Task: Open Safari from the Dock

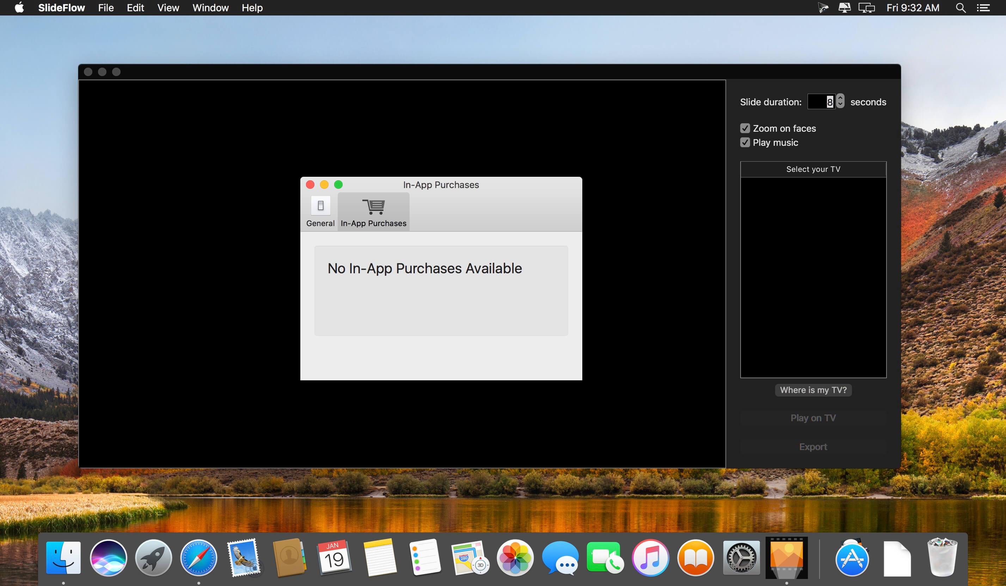Action: (199, 558)
